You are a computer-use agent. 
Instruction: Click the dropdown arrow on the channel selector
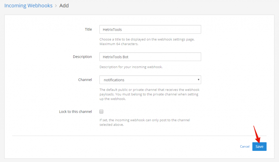coord(199,80)
